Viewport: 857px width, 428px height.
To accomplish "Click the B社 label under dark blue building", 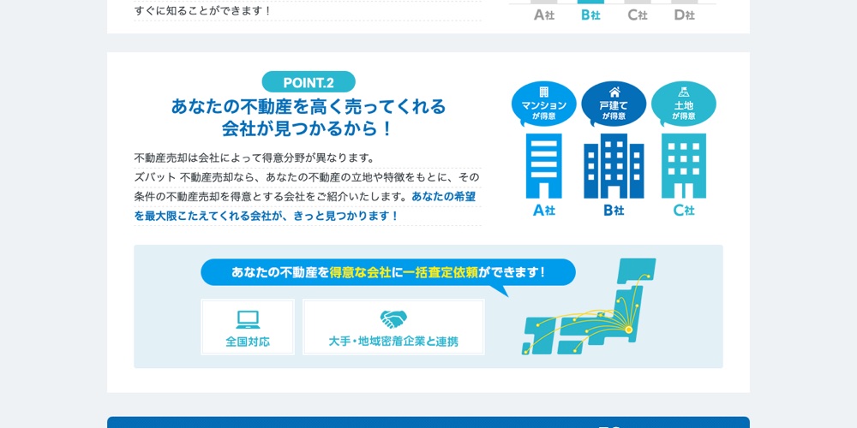I will click(614, 211).
